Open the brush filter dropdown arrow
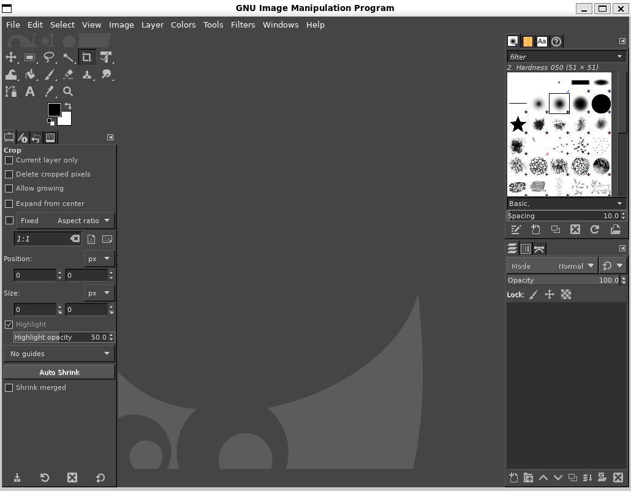Image resolution: width=631 pixels, height=491 pixels. pos(619,56)
